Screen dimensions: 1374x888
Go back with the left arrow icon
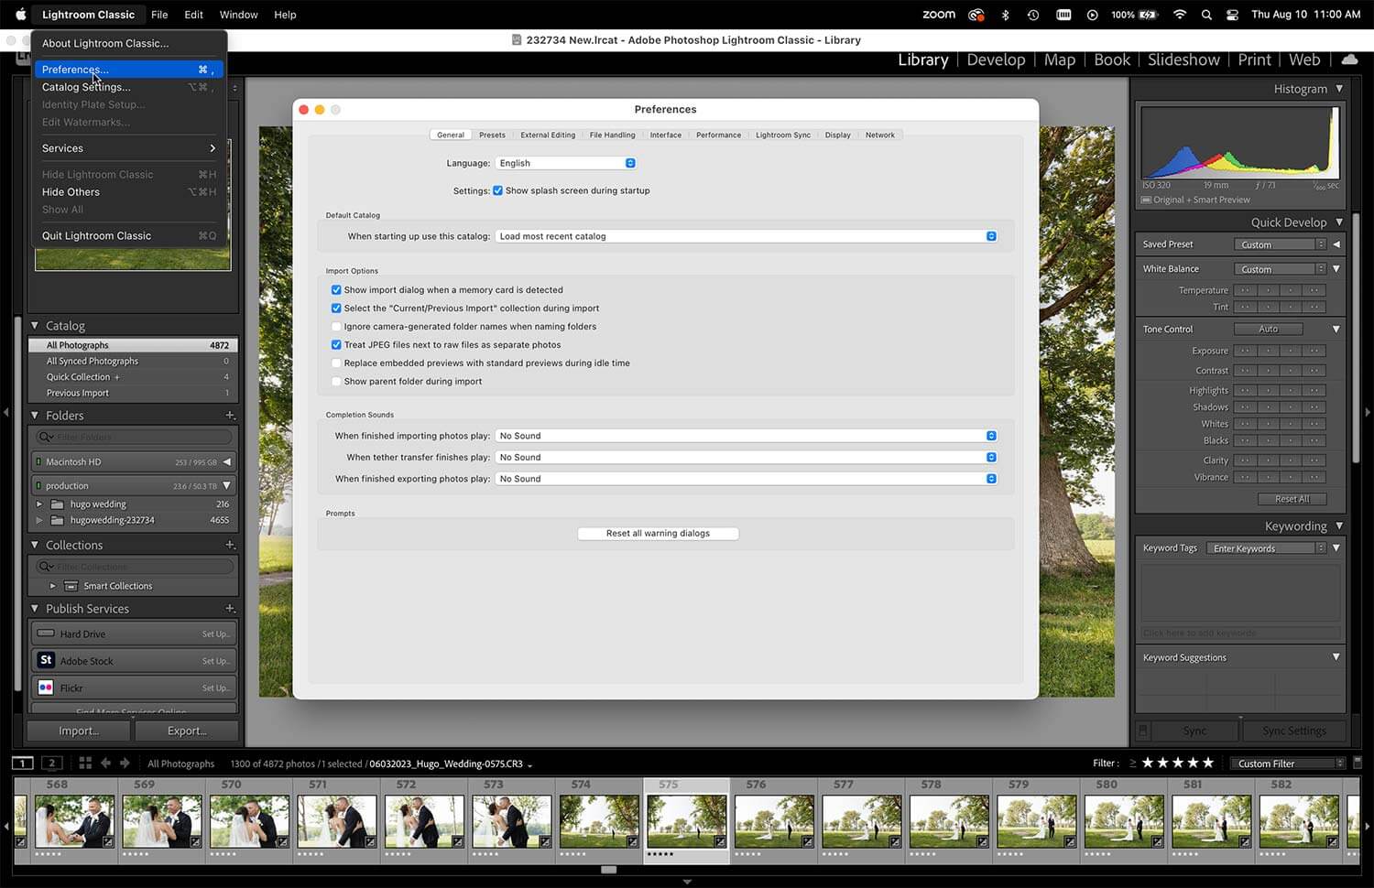point(105,763)
